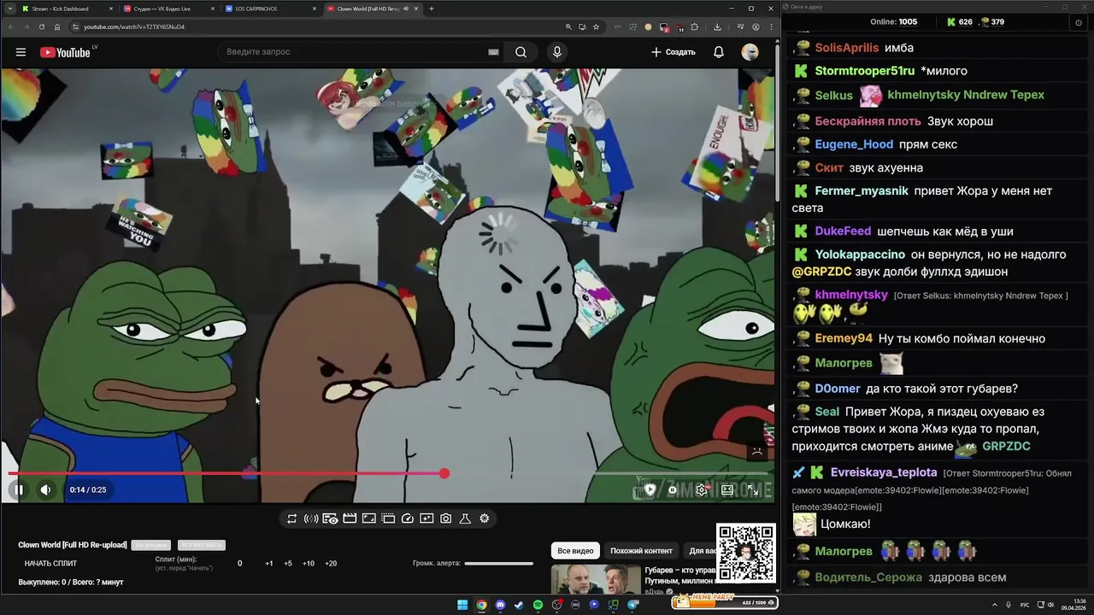This screenshot has width=1094, height=615.
Task: Open the on-screen keyboard icon in search box
Action: 493,52
